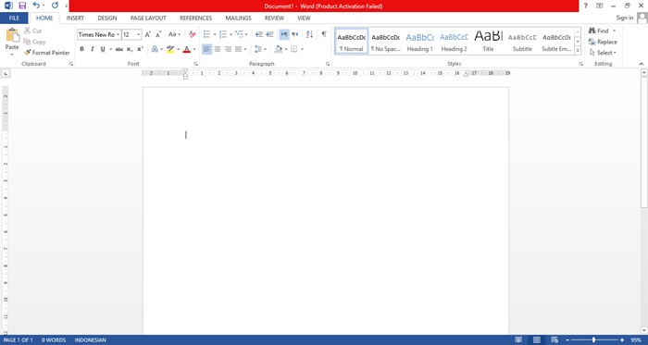Viewport: 648px width, 345px height.
Task: Open the font name dropdown
Action: coord(118,34)
